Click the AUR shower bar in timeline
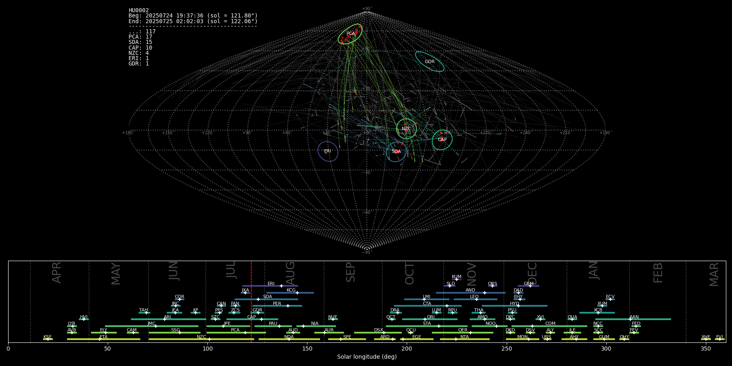 [329, 333]
